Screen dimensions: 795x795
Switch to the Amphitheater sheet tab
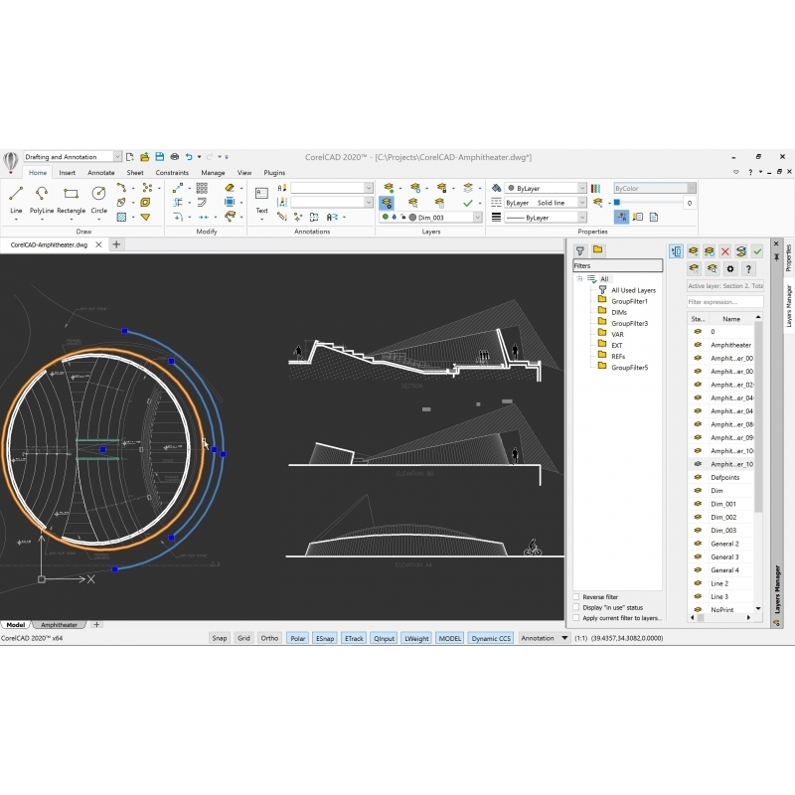[59, 625]
